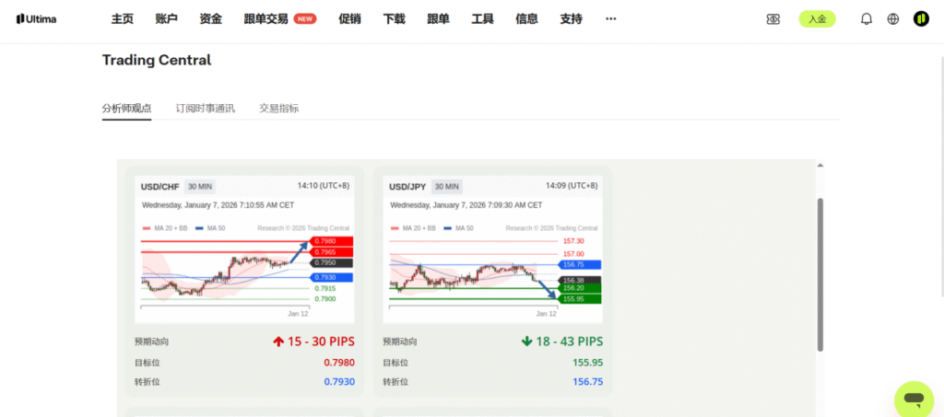The width and height of the screenshot is (944, 417).
Task: Open the 信息 menu
Action: tap(526, 19)
